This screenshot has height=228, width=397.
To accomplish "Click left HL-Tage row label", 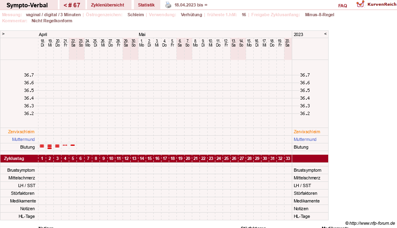I will tap(27, 216).
